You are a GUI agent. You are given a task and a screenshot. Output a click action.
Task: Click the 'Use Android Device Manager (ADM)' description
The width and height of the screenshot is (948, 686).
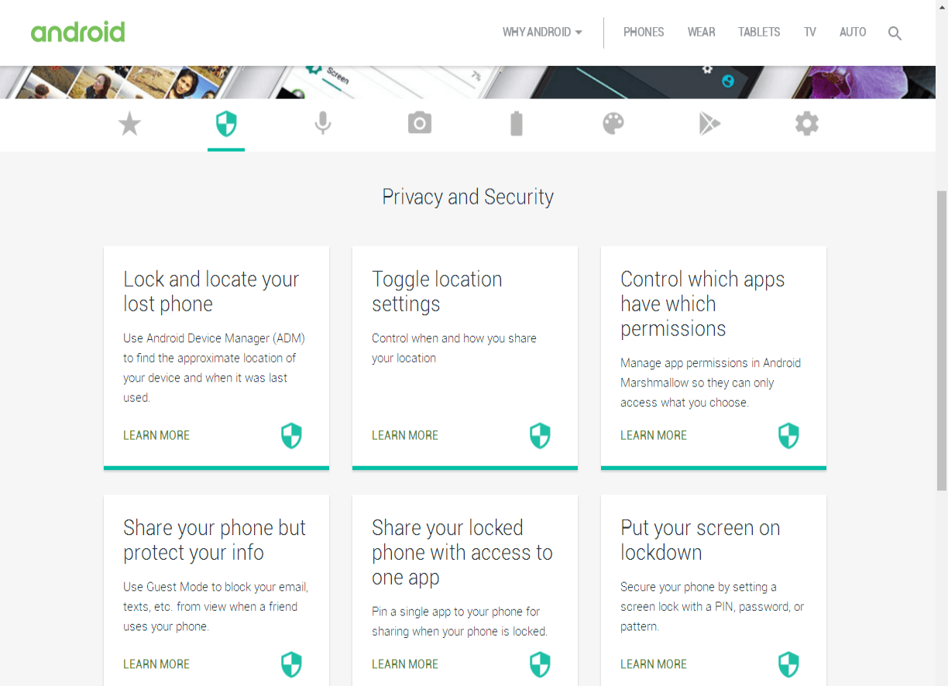[214, 368]
